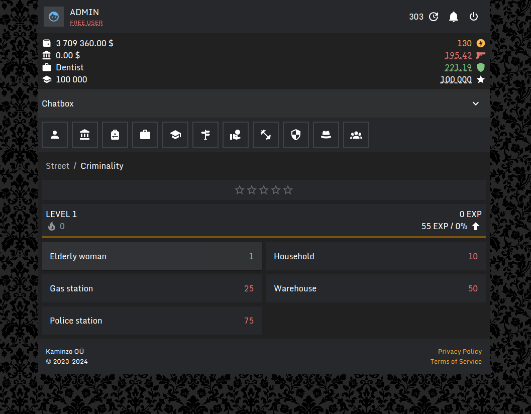Go to Street in the breadcrumb
Viewport: 531px width, 414px height.
pos(57,166)
